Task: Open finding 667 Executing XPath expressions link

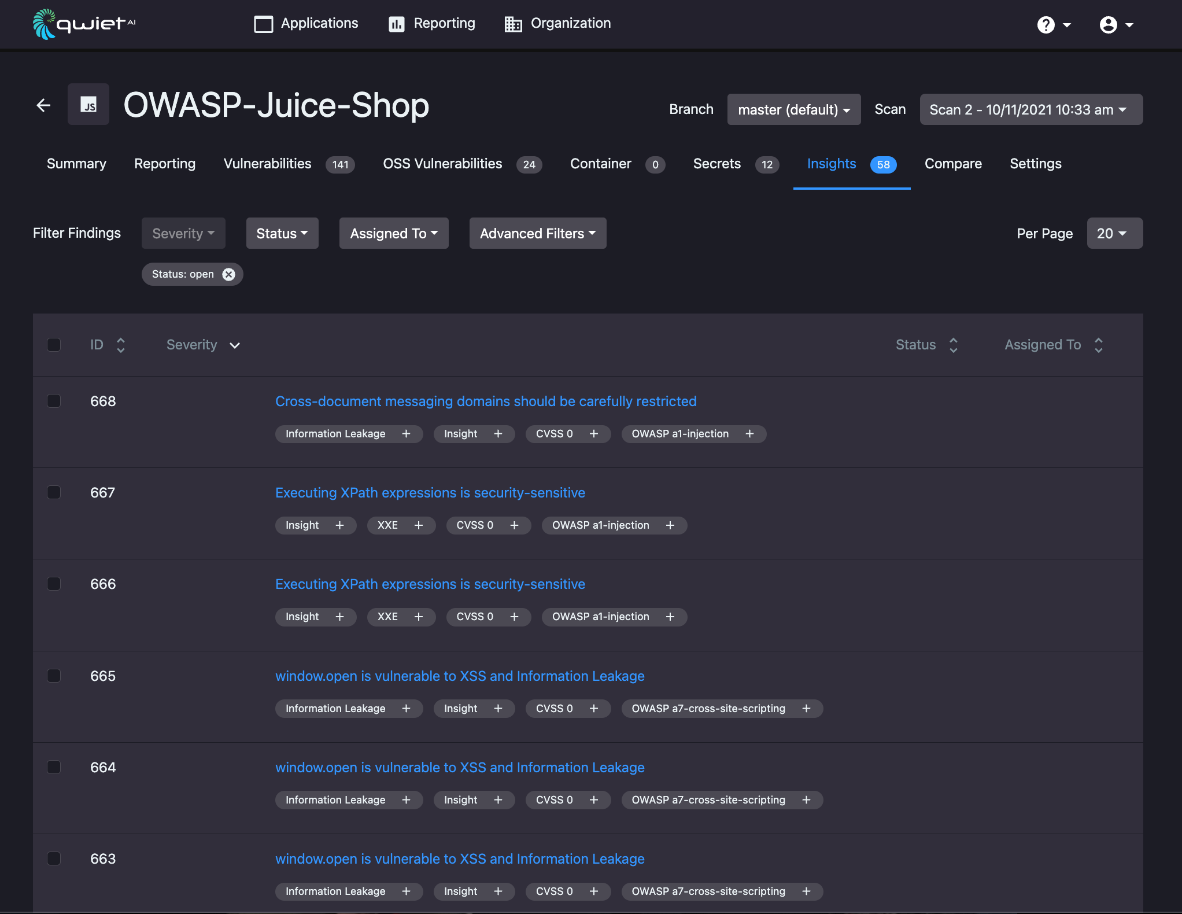Action: pos(430,492)
